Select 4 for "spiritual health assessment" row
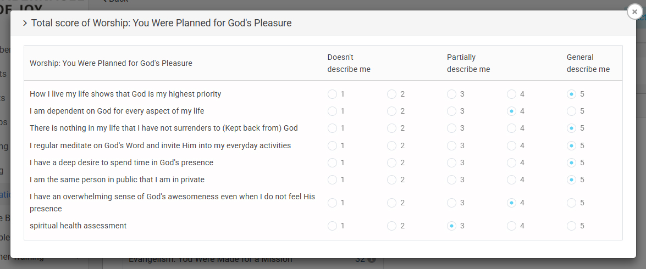Image resolution: width=646 pixels, height=269 pixels. pos(511,226)
